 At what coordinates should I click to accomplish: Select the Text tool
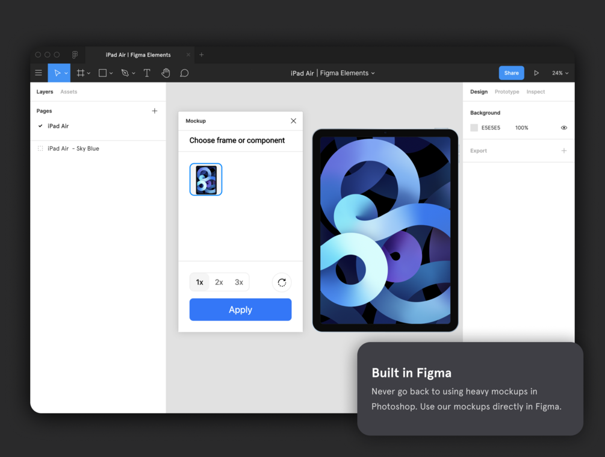point(147,73)
